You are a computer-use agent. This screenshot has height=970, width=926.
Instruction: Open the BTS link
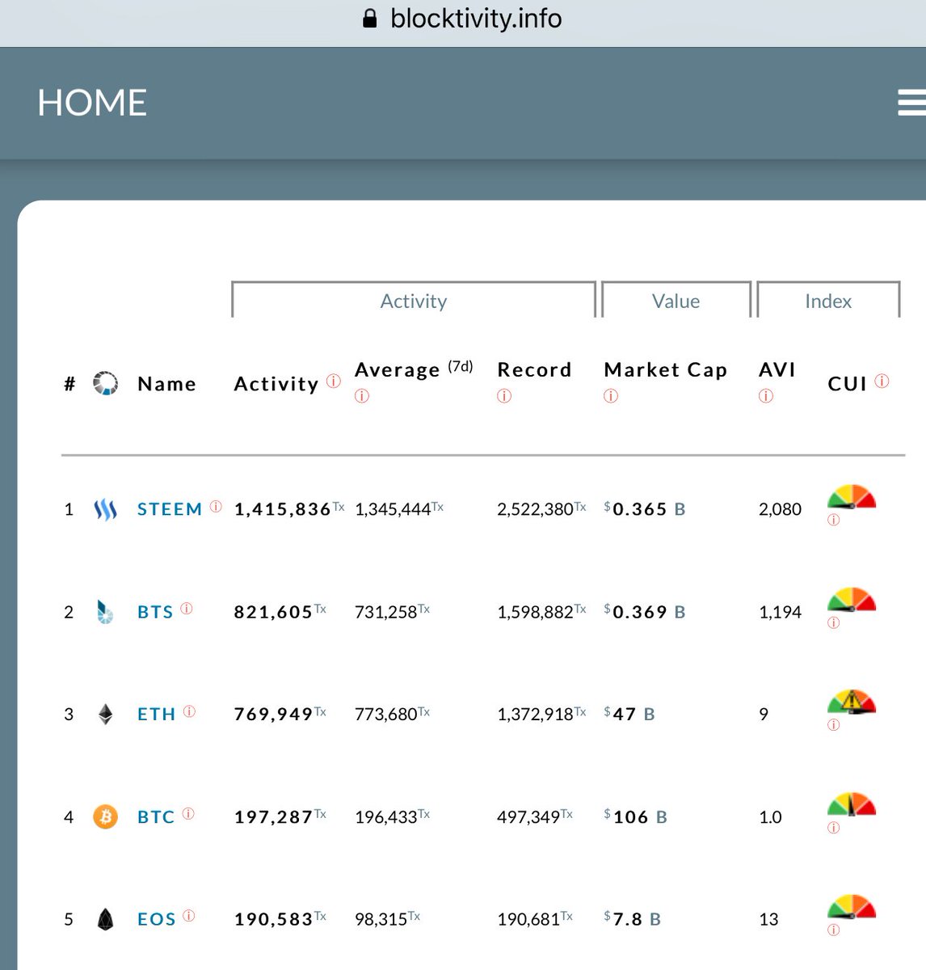point(155,612)
